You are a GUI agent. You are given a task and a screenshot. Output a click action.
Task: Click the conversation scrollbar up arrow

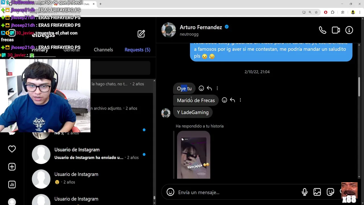(x=359, y=45)
